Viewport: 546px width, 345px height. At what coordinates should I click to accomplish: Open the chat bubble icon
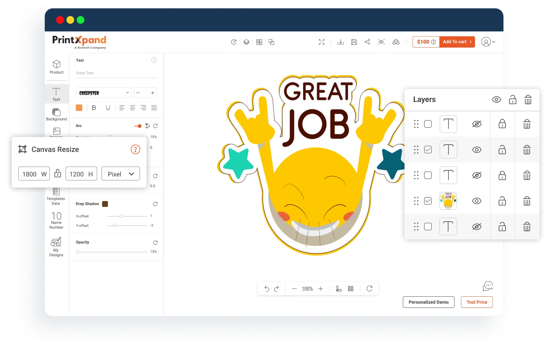coord(488,286)
